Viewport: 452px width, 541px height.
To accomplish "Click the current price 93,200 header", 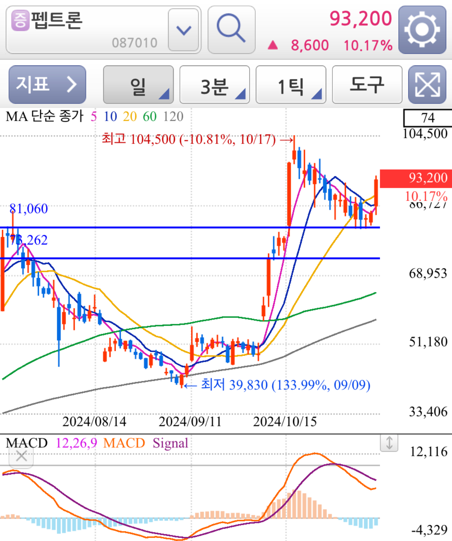I will click(x=361, y=19).
